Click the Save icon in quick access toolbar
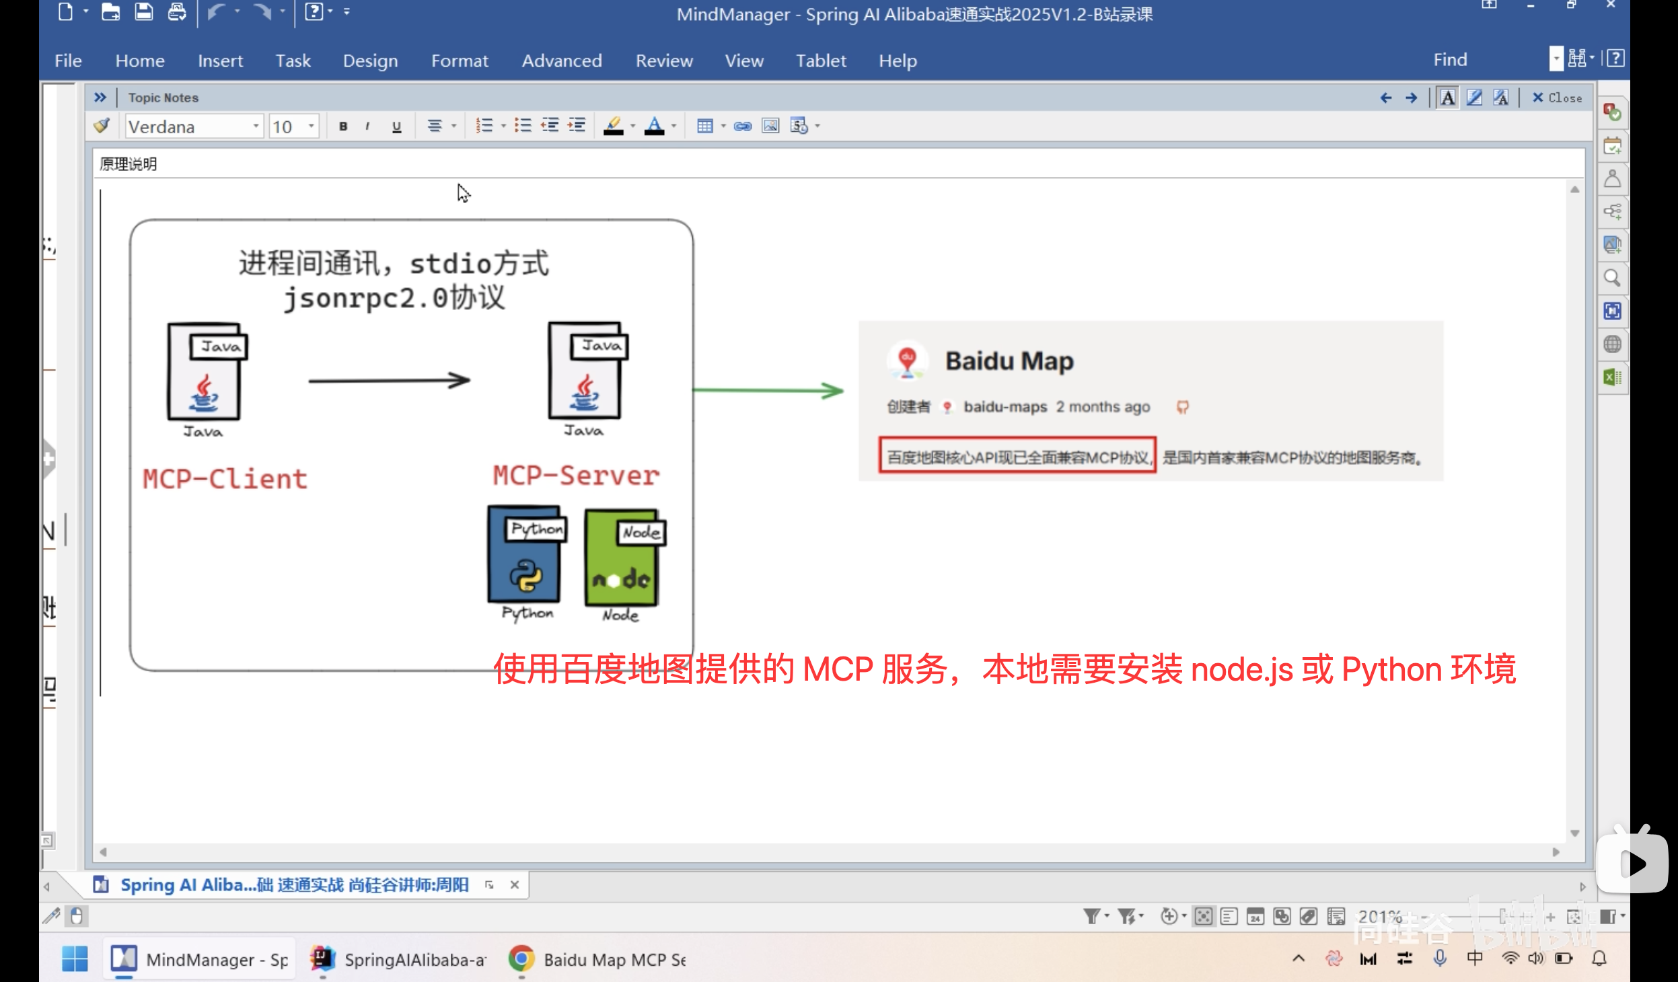Image resolution: width=1678 pixels, height=982 pixels. [x=143, y=12]
